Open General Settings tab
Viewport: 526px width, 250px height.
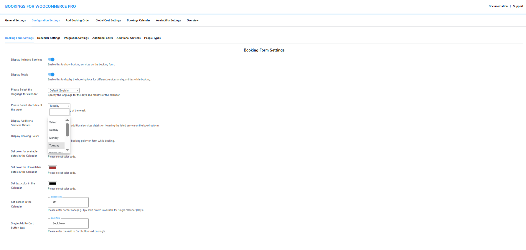pyautogui.click(x=15, y=20)
